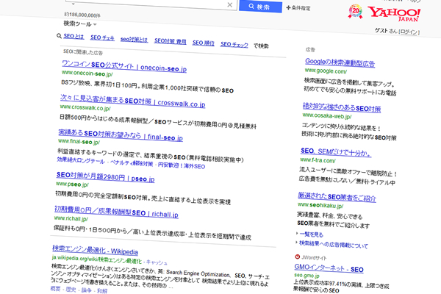This screenshot has width=441, height=294.
Task: Open SEO対策が月額2980円 pseo.jp ad
Action: 105,176
